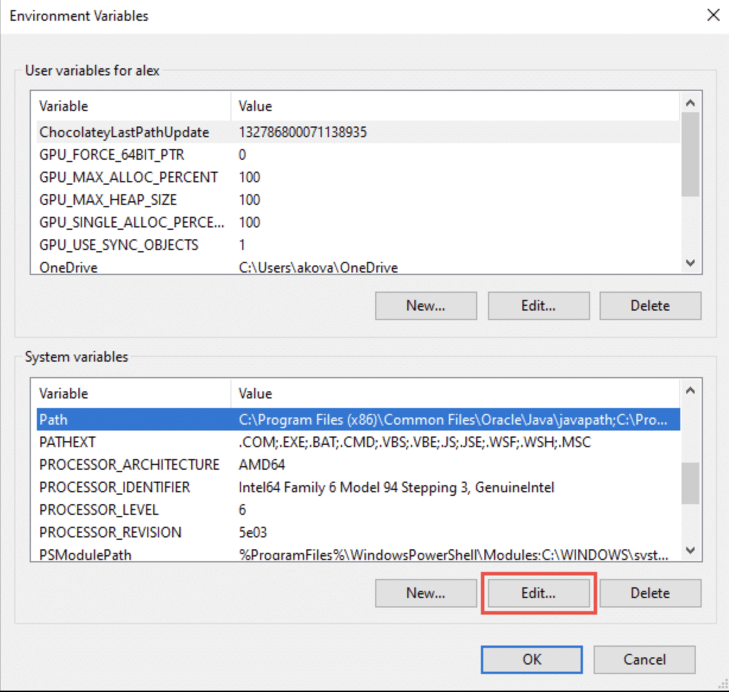The width and height of the screenshot is (729, 696).
Task: Select PATHEXT system variable
Action: point(358,442)
